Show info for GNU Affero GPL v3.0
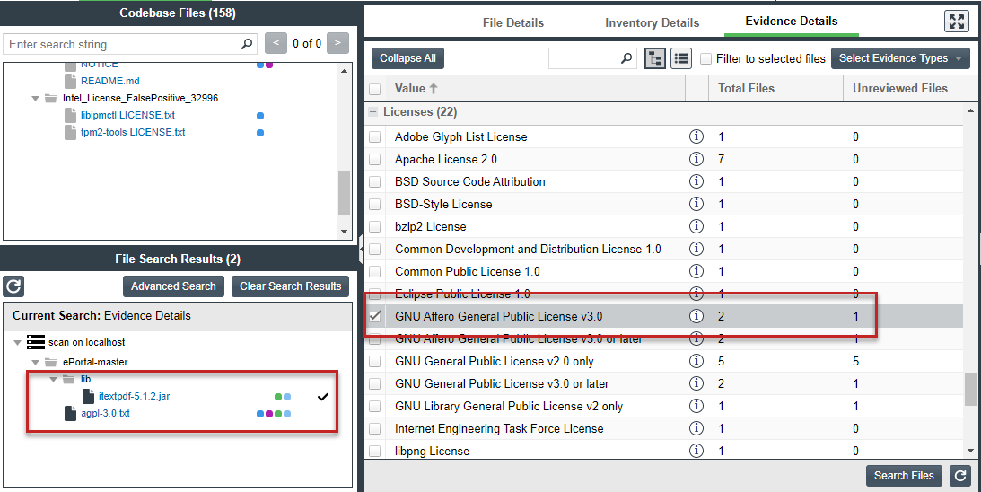Screen dimensions: 981x492 point(696,316)
